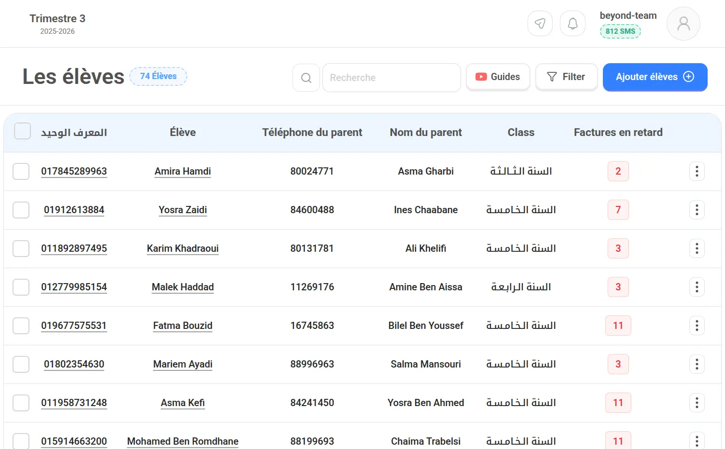Image resolution: width=725 pixels, height=449 pixels.
Task: Click Ajouter élèves button
Action: [x=655, y=77]
